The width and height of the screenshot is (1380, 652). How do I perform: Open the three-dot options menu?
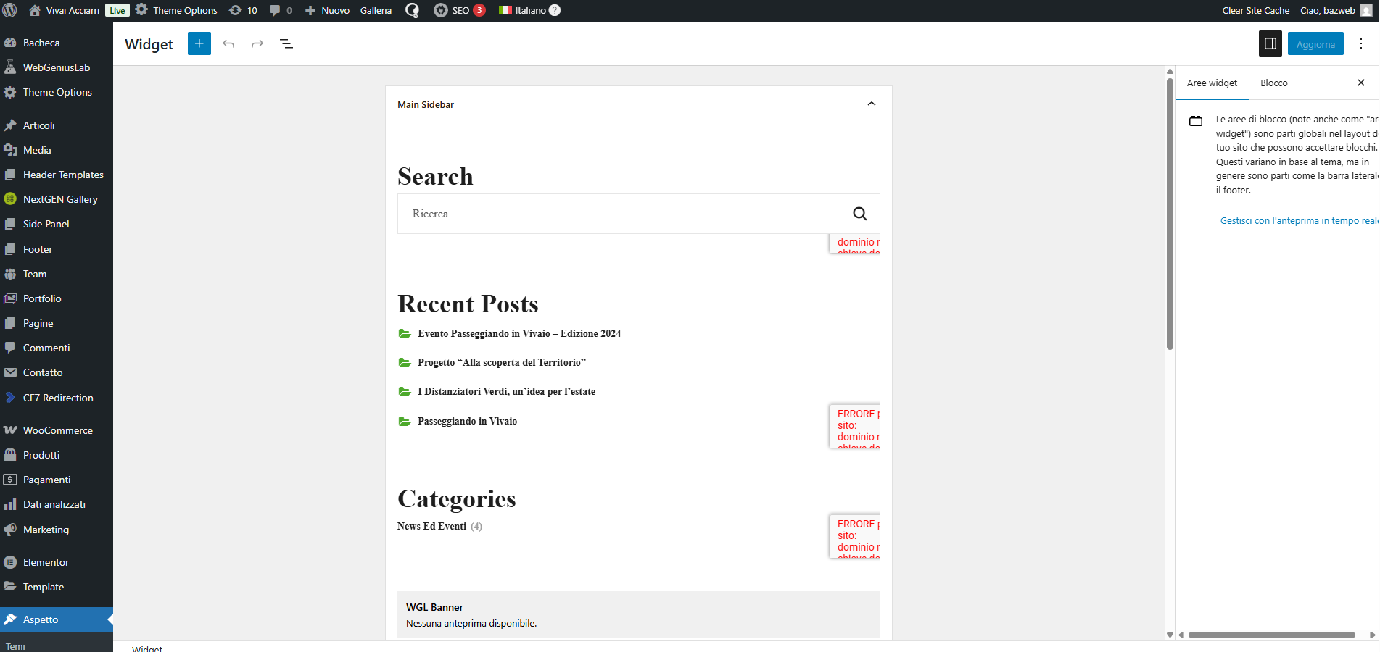tap(1361, 44)
